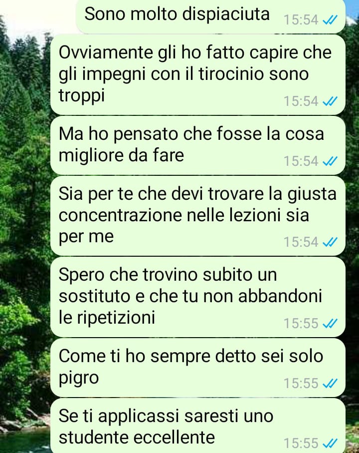Viewport: 359px width, 453px height.
Task: Tap the read ticks on the 'sei solo pigro' message
Action: [330, 383]
